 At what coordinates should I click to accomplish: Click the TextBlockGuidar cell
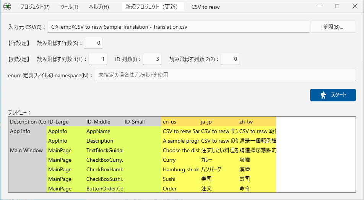click(x=104, y=150)
